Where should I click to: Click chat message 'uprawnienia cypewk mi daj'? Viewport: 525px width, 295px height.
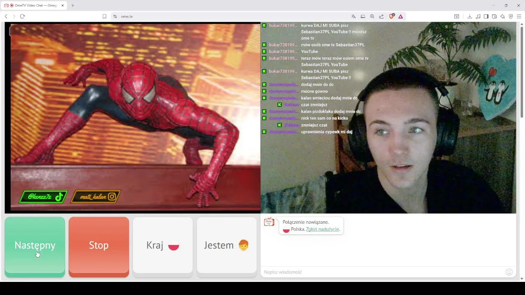point(326,132)
